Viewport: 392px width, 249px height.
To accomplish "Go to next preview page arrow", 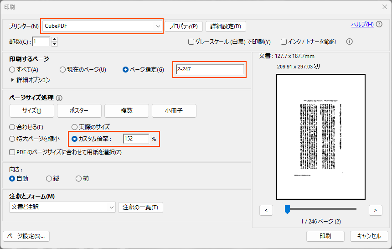I will coord(375,210).
